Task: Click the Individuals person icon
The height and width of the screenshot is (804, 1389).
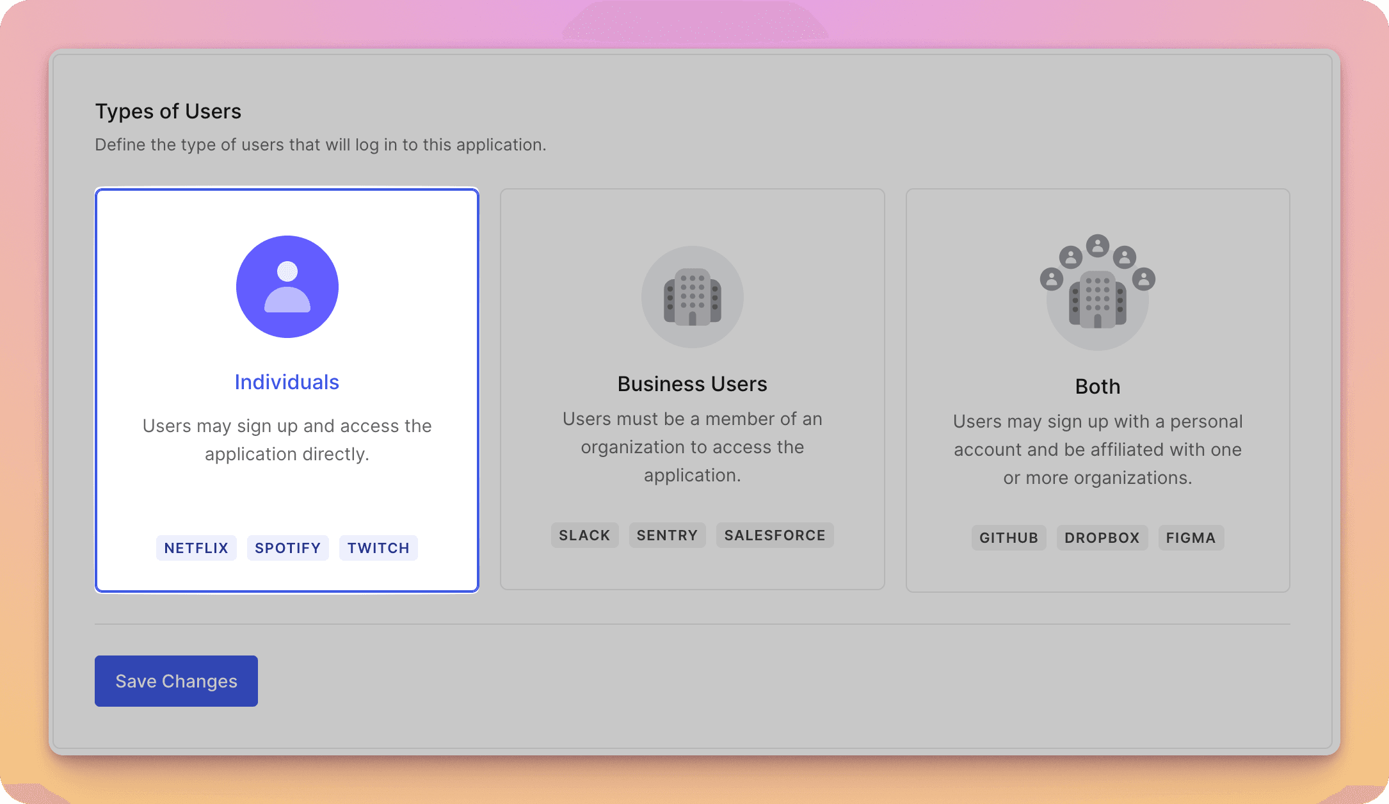Action: click(x=287, y=286)
